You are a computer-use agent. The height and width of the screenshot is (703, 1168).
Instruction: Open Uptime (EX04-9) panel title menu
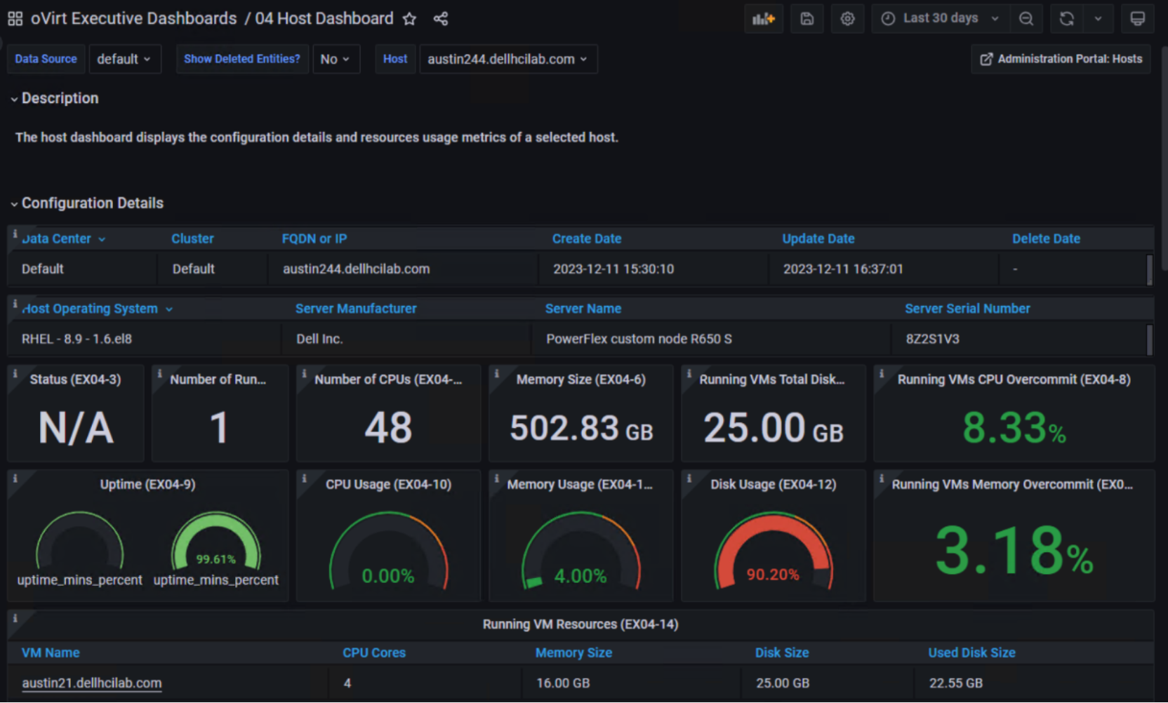[x=147, y=485]
